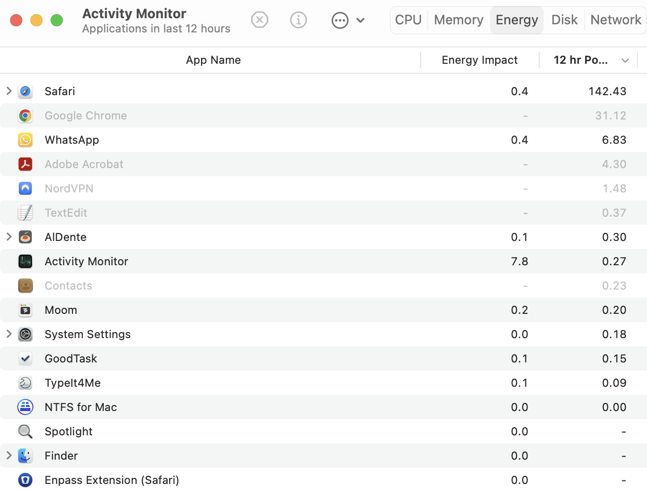Image resolution: width=647 pixels, height=490 pixels.
Task: Click the TypeIt4Me app icon
Action: coord(25,383)
